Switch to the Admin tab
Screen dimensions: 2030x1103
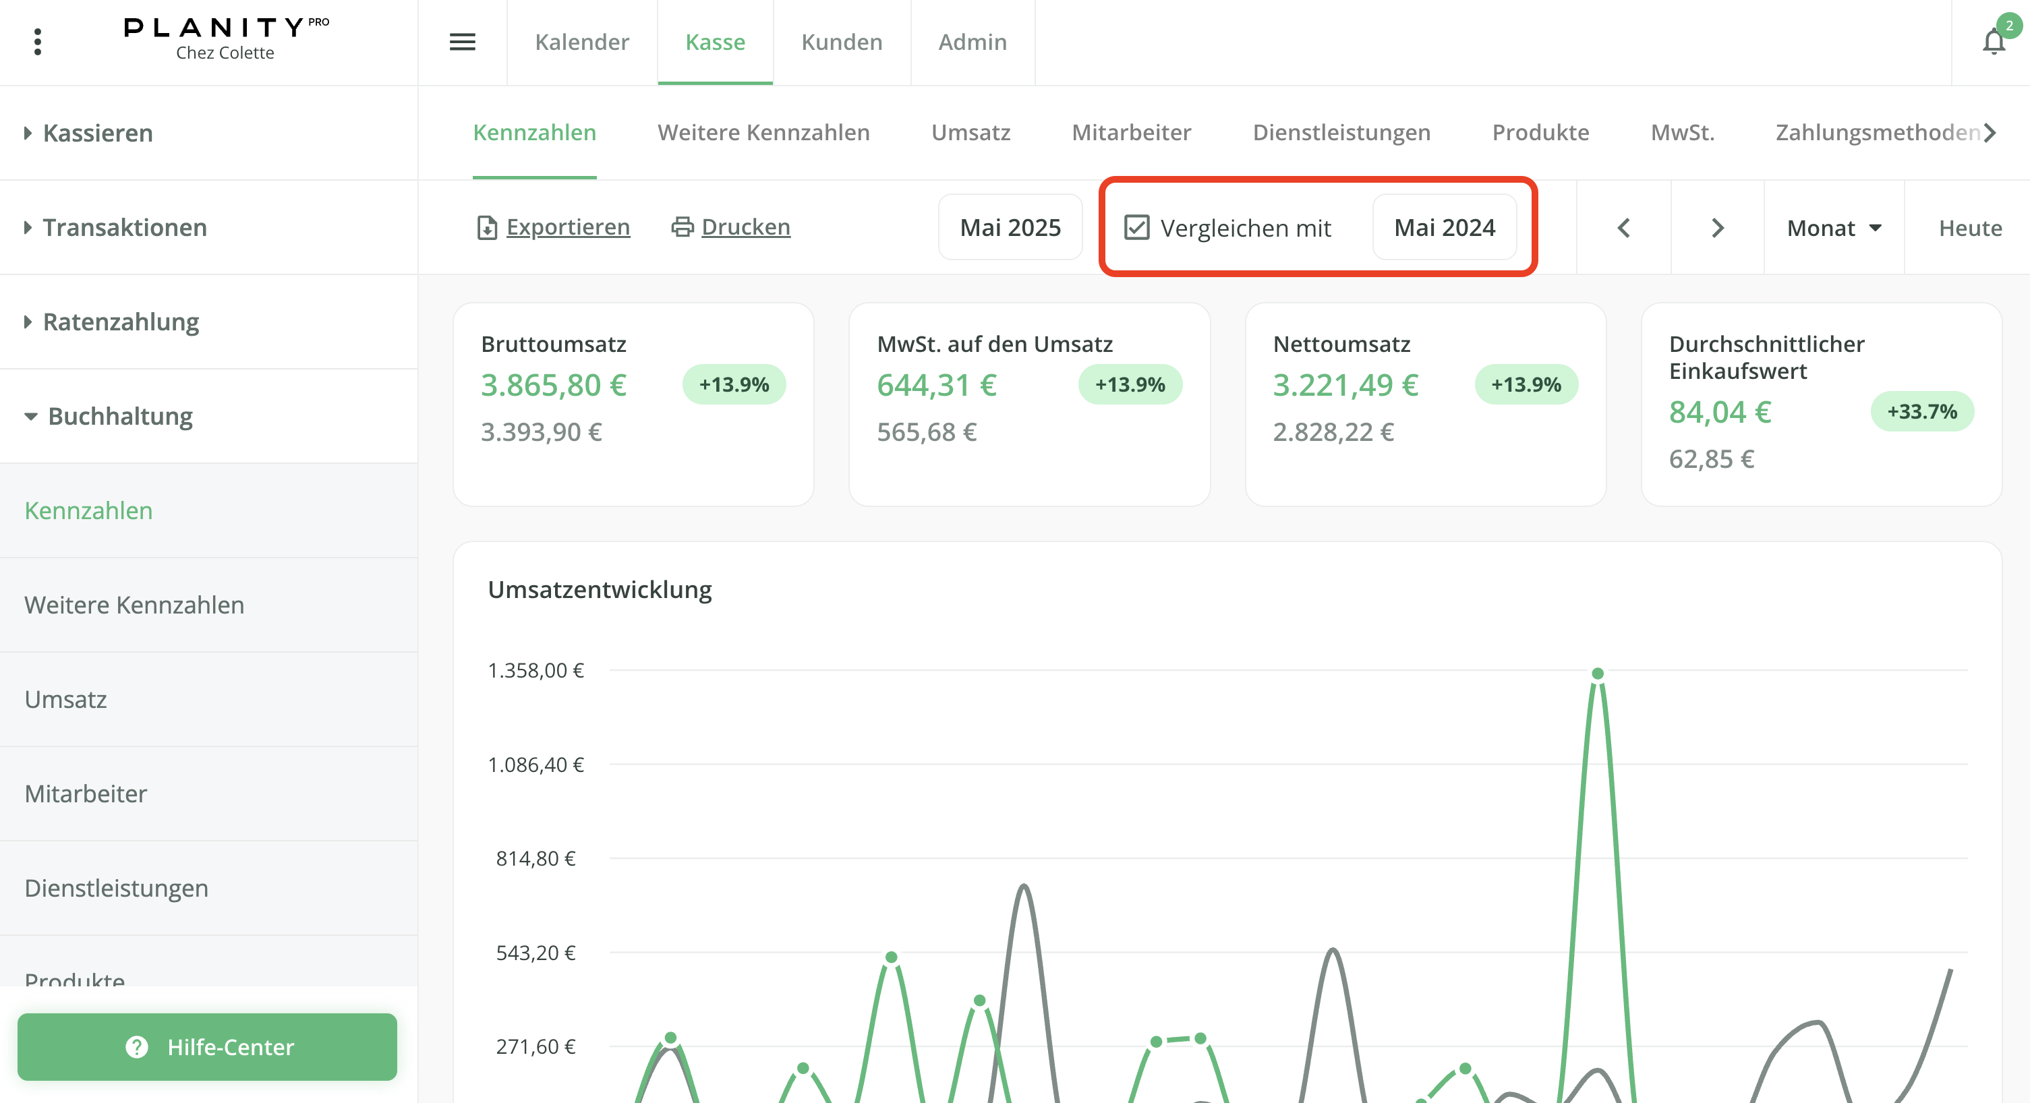(973, 42)
